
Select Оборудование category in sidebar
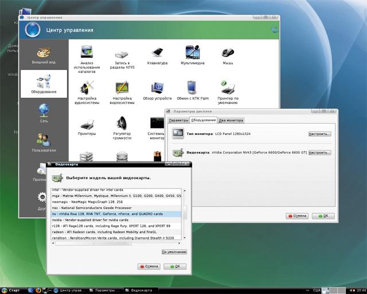(x=44, y=84)
